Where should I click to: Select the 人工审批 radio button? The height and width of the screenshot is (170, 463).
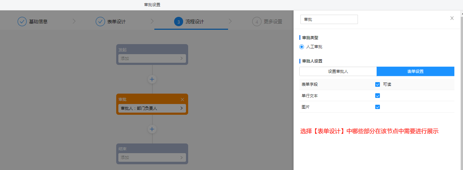point(302,47)
